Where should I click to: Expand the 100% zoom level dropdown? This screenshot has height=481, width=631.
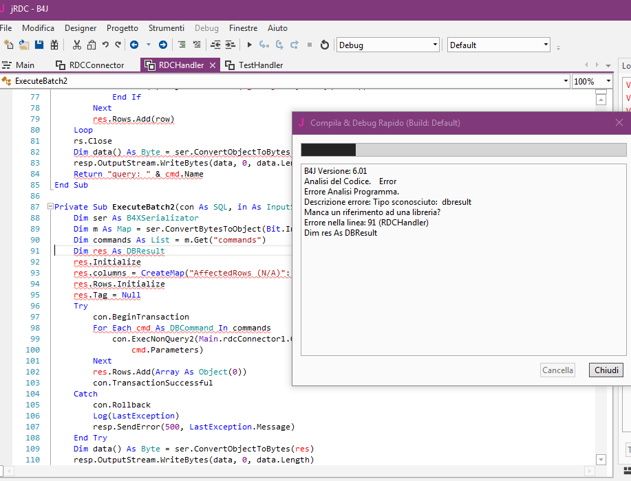coord(592,81)
